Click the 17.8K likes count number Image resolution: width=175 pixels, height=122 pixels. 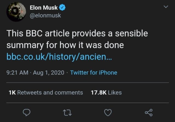pyautogui.click(x=98, y=92)
